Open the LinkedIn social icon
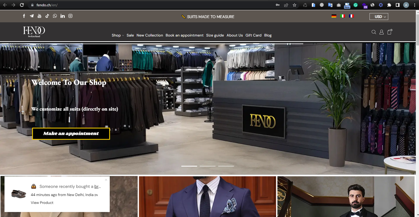 (63, 16)
